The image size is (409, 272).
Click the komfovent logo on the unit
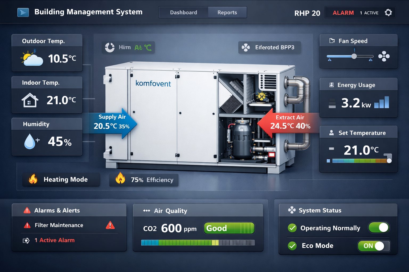coord(153,83)
